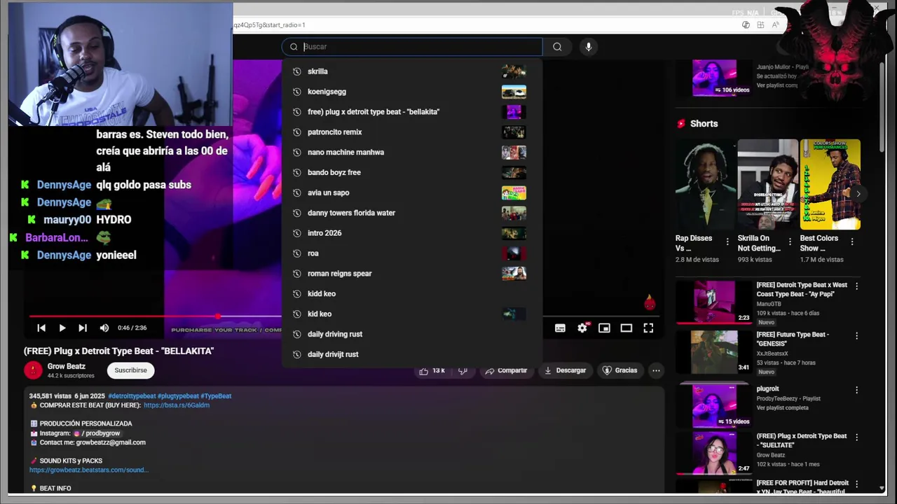Image resolution: width=897 pixels, height=504 pixels.
Task: Open menu for plugroit playlist
Action: pos(856,390)
